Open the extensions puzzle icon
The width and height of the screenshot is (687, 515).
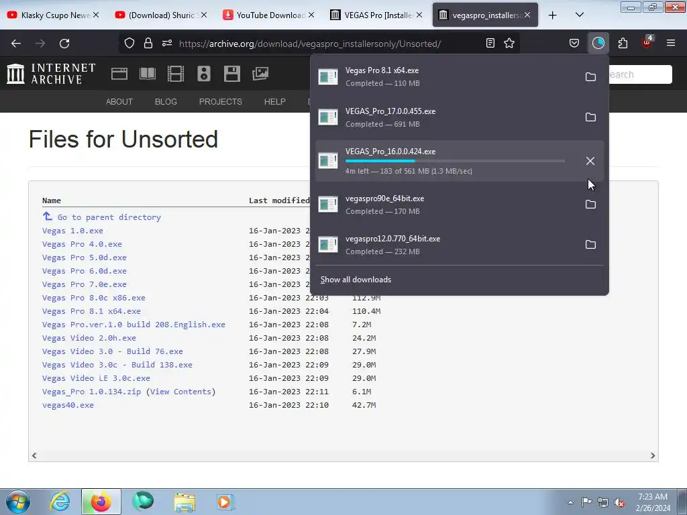pos(623,43)
